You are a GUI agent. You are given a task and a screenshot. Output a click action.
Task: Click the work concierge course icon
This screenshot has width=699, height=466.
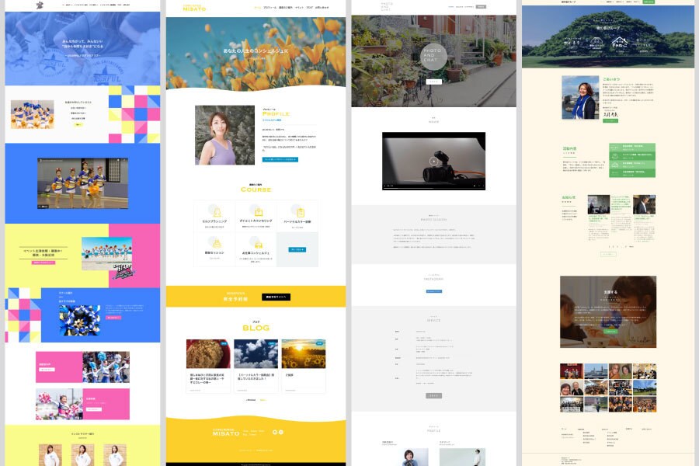point(257,244)
